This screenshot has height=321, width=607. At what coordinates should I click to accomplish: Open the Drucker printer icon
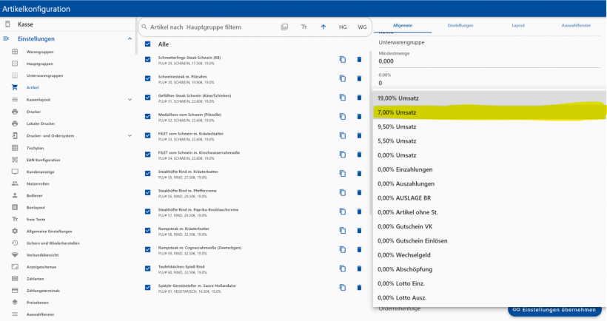pyautogui.click(x=15, y=112)
